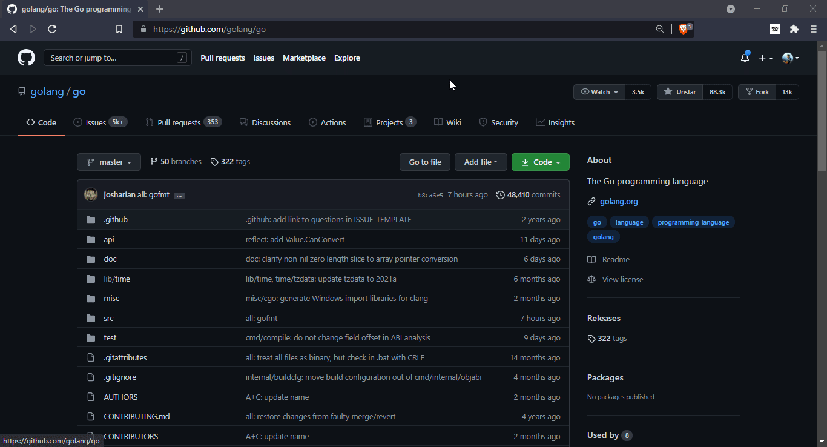
Task: Click Explore in the top navigation
Action: (x=347, y=58)
